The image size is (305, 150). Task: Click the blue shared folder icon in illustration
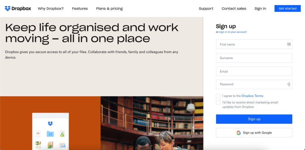(50, 134)
